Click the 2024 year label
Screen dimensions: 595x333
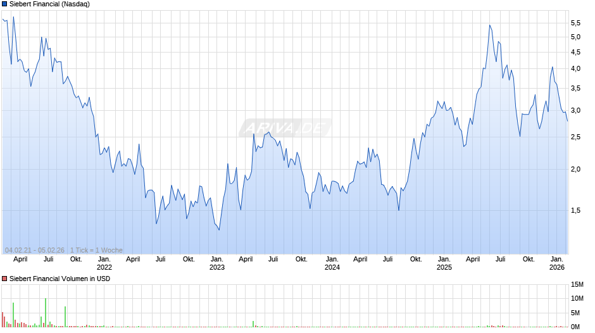[332, 267]
